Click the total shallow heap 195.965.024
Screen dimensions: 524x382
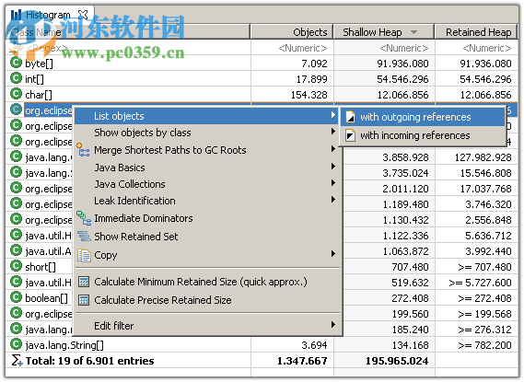pyautogui.click(x=397, y=361)
